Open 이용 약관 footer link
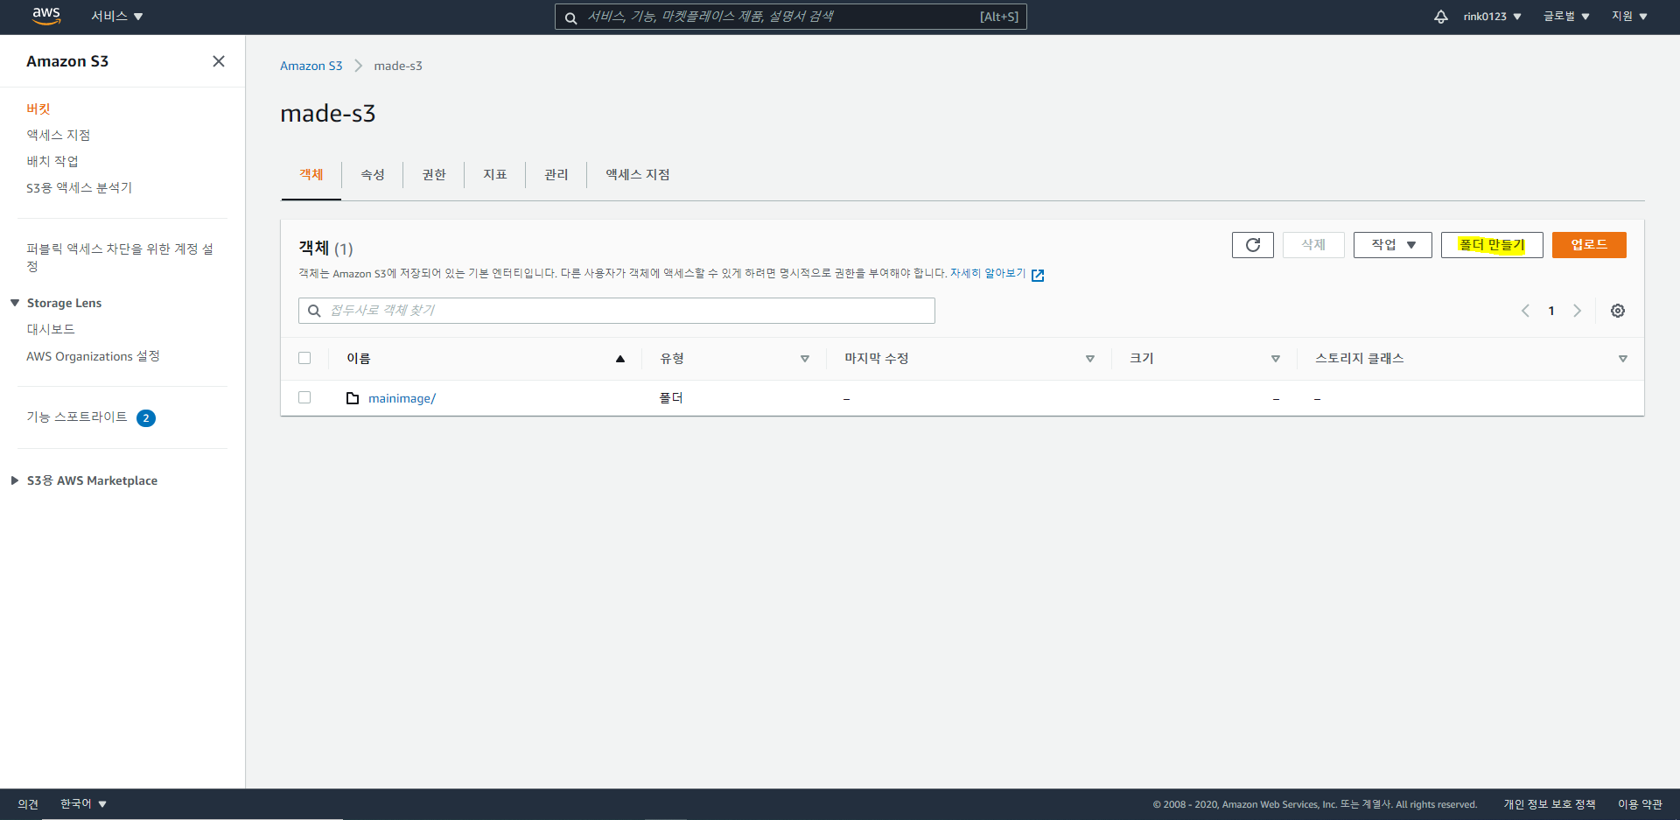Screen dimensions: 1680x820 [x=1640, y=804]
